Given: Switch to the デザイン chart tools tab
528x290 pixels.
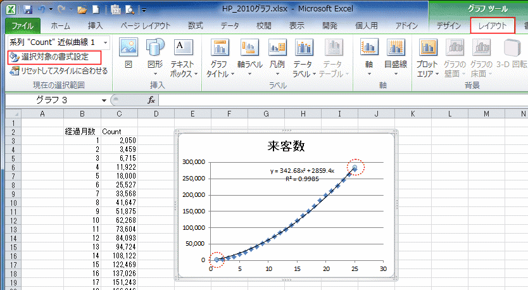Looking at the screenshot, I should coord(449,26).
